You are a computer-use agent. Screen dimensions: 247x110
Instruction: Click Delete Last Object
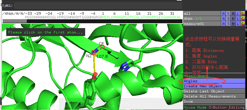click(214, 91)
